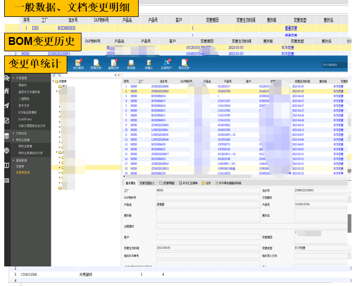
Task: Open the 新消息 envelope icon
Action: point(131,64)
